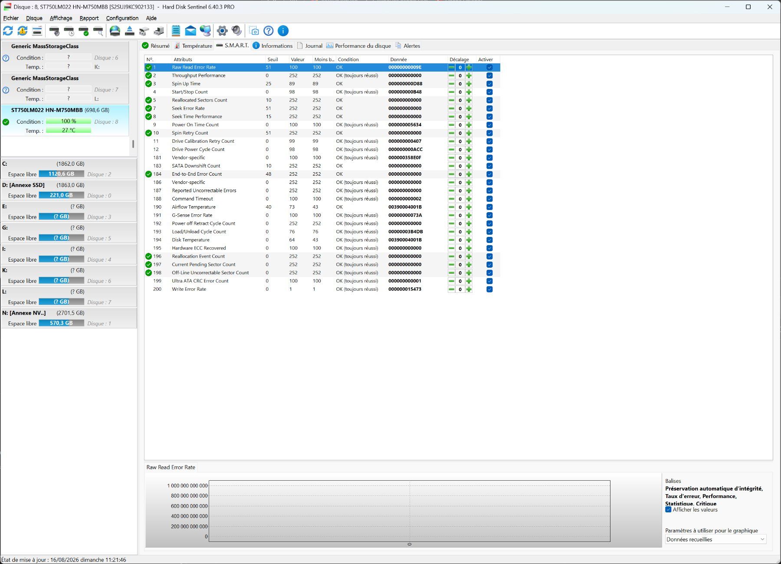Viewport: 781px width, 564px height.
Task: Sort by the Seuil column header
Action: (x=277, y=59)
